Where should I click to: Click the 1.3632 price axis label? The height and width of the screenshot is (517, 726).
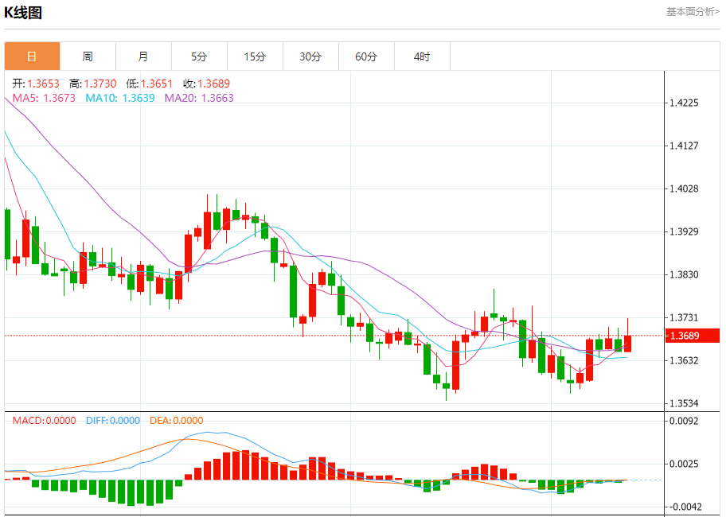click(x=684, y=360)
